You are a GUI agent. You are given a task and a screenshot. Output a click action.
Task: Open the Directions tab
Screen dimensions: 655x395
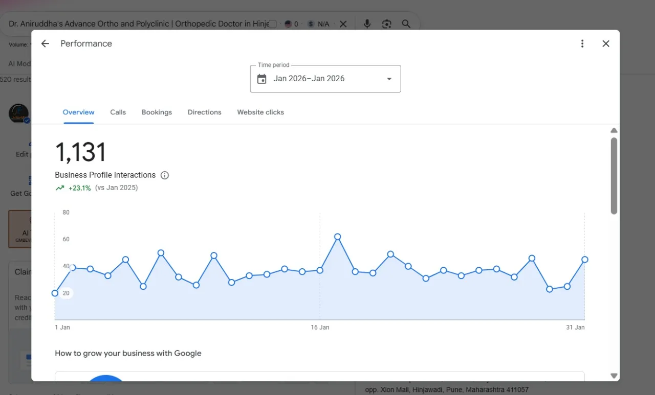[204, 112]
